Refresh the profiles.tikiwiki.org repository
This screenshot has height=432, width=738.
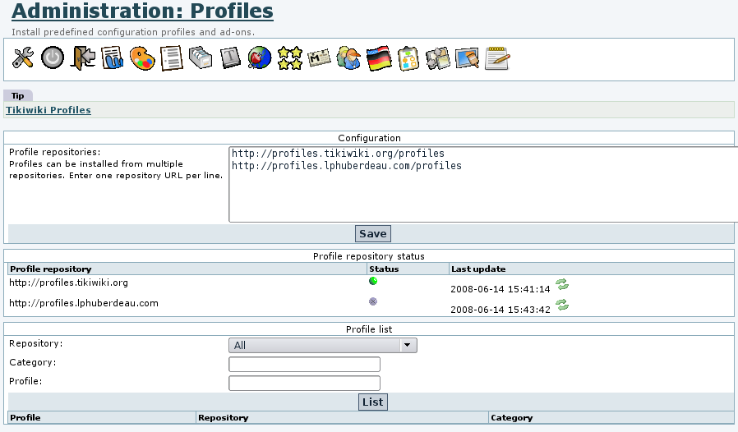[x=562, y=285]
